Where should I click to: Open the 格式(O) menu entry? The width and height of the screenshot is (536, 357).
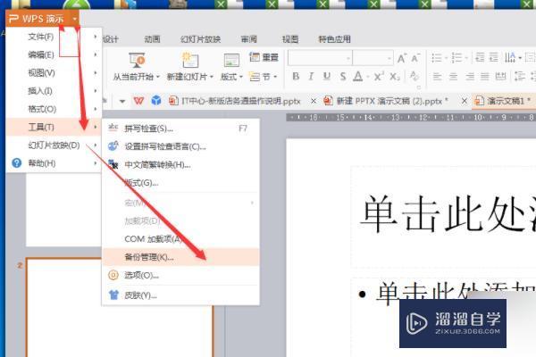pos(54,109)
